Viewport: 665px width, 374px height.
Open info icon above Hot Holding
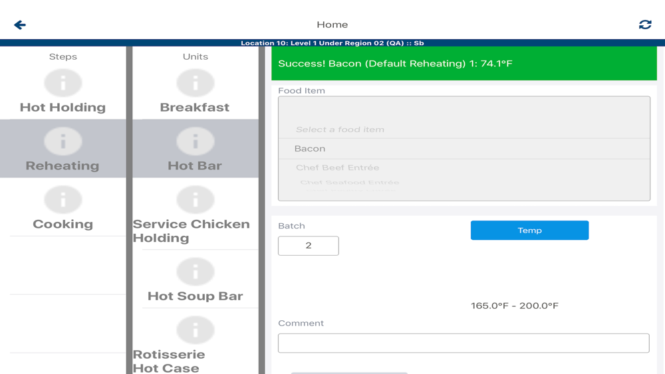[63, 83]
